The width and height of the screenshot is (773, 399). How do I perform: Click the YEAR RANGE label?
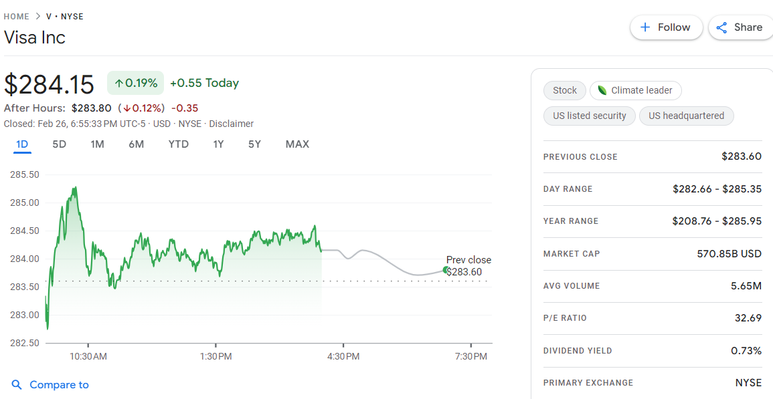tap(571, 221)
